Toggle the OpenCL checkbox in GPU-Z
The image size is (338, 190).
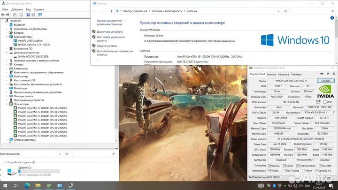269,166
